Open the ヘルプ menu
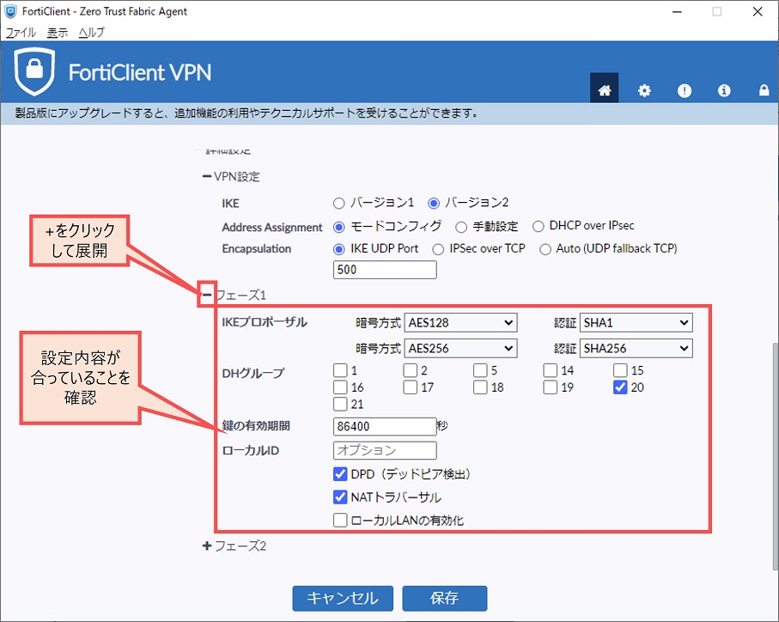The height and width of the screenshot is (622, 779). click(x=91, y=32)
